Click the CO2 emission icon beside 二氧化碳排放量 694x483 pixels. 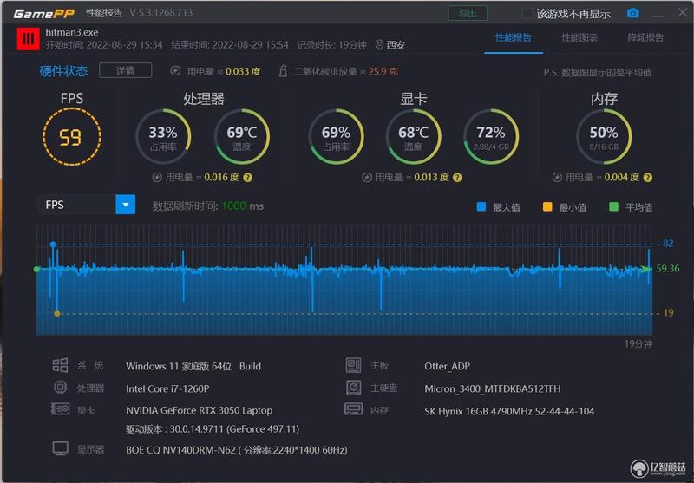tap(284, 71)
